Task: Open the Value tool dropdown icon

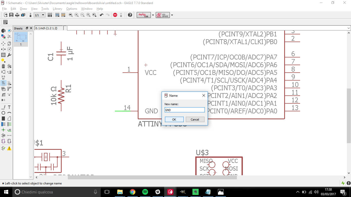Action: (x=9, y=83)
